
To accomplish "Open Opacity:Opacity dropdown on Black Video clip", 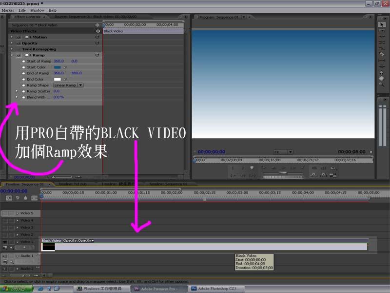I will click(78, 240).
